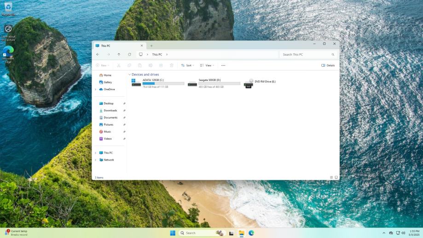Open the New item dropdown
Screen dimensions: 423x238
[103, 65]
